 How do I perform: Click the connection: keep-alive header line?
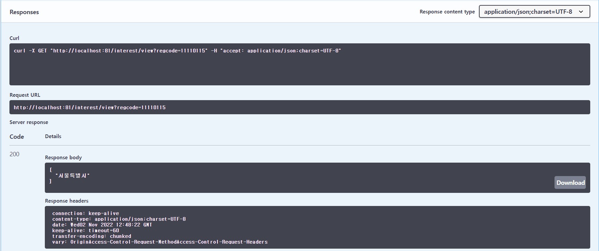(86, 213)
